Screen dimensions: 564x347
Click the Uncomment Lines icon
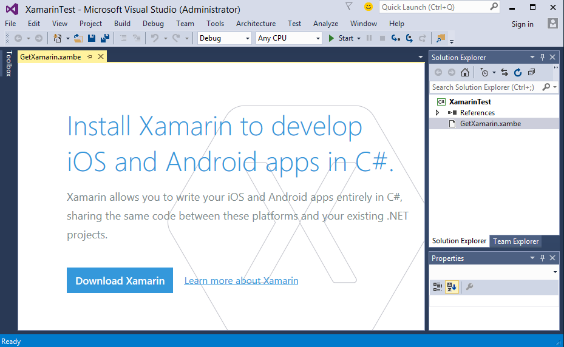coord(137,38)
